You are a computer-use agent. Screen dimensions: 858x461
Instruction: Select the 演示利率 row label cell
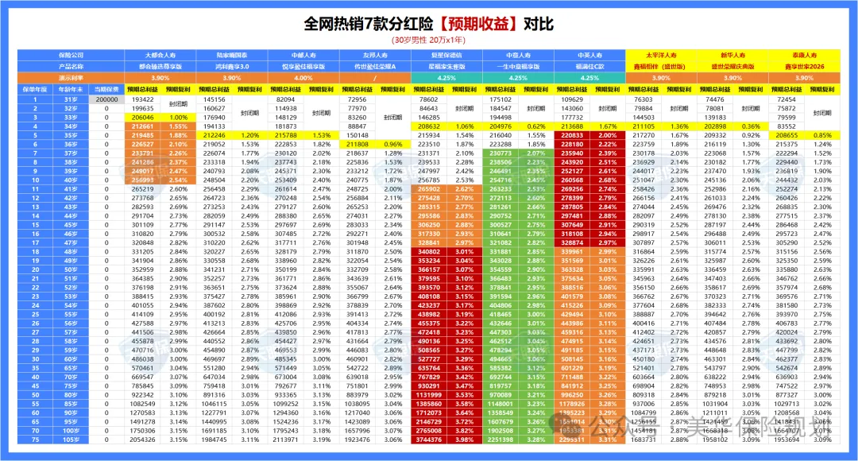(71, 78)
